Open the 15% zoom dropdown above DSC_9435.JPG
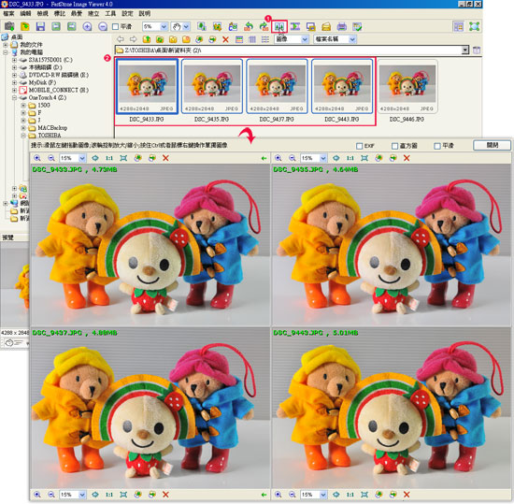Viewport: 514px width, 504px height. pyautogui.click(x=323, y=158)
